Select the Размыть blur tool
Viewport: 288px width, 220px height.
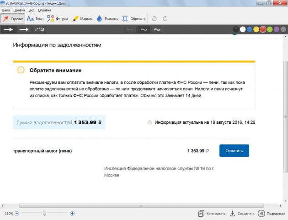[107, 19]
